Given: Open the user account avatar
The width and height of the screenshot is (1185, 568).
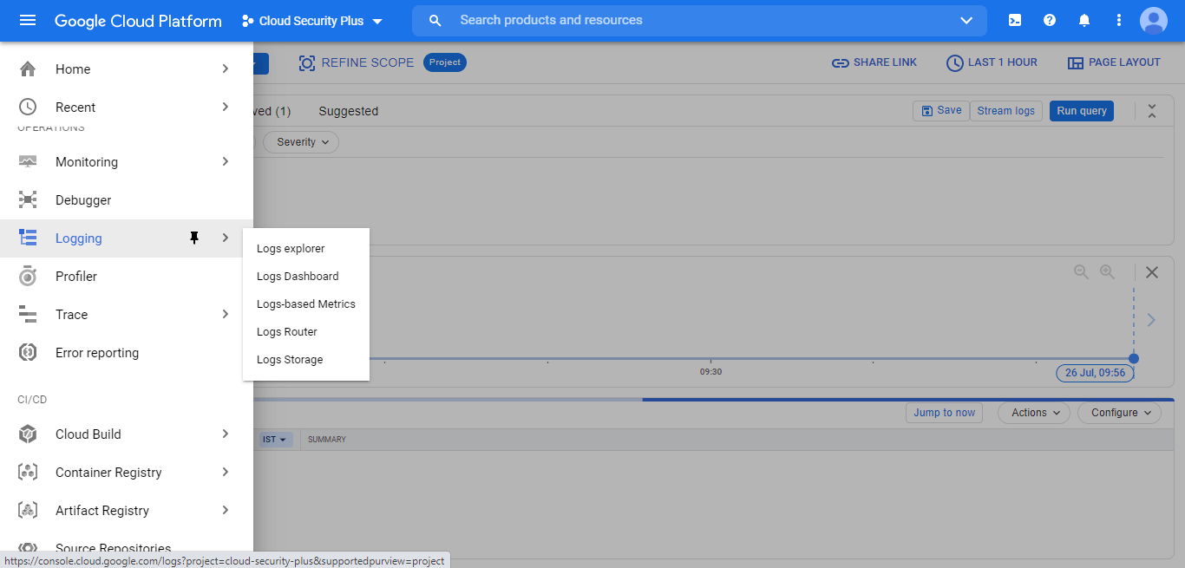Looking at the screenshot, I should pos(1154,21).
